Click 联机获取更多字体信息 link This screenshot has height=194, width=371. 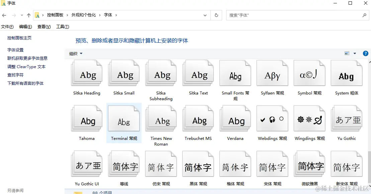click(x=27, y=58)
